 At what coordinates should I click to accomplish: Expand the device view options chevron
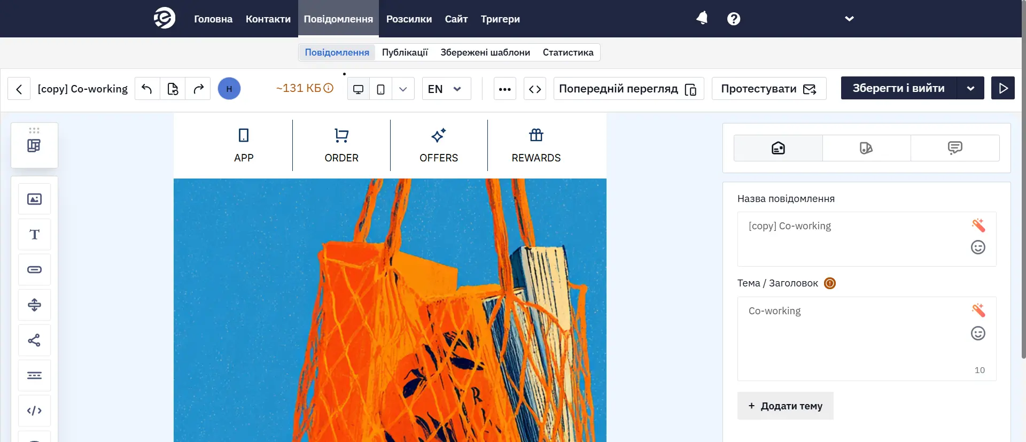tap(403, 89)
